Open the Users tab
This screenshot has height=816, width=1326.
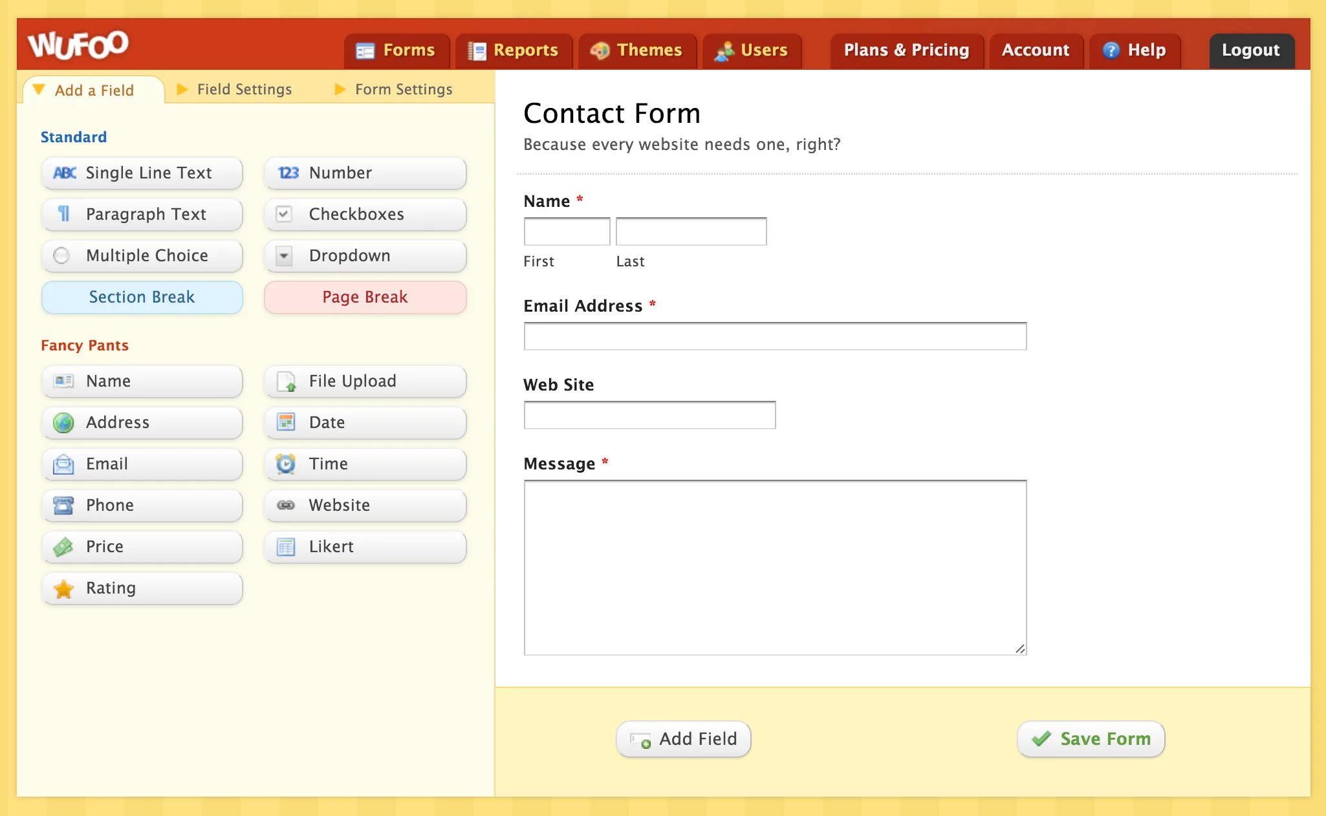(752, 50)
